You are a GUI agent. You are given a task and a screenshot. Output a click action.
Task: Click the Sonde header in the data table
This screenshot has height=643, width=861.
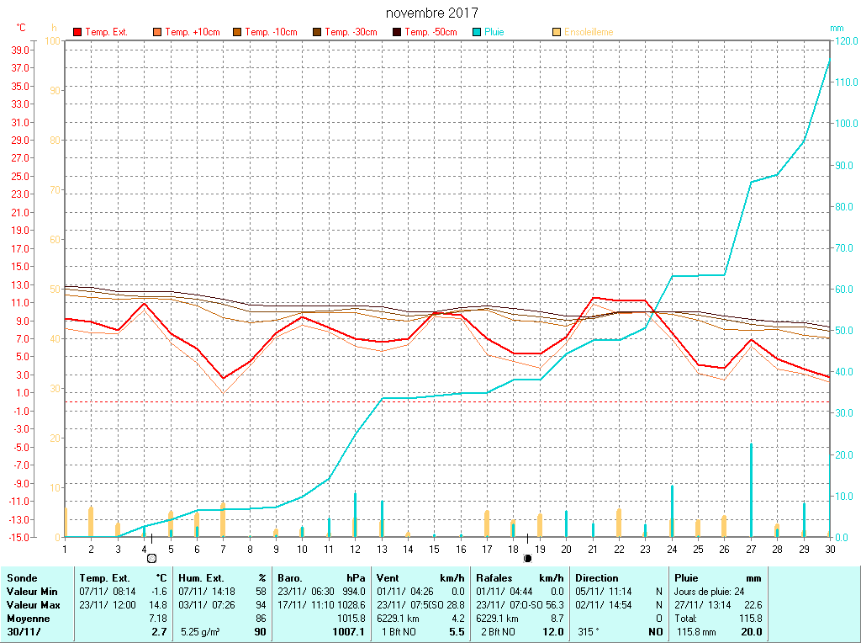coord(21,578)
